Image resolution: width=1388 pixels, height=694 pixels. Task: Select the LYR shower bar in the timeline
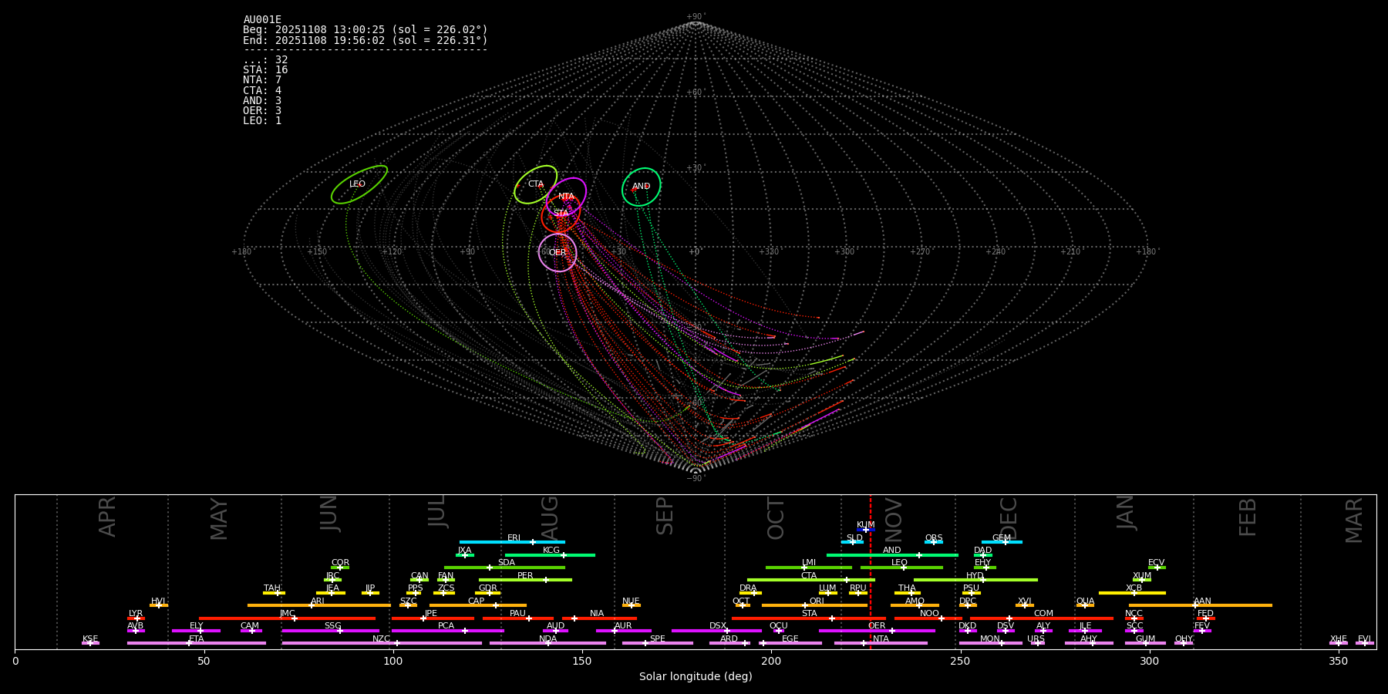point(136,618)
